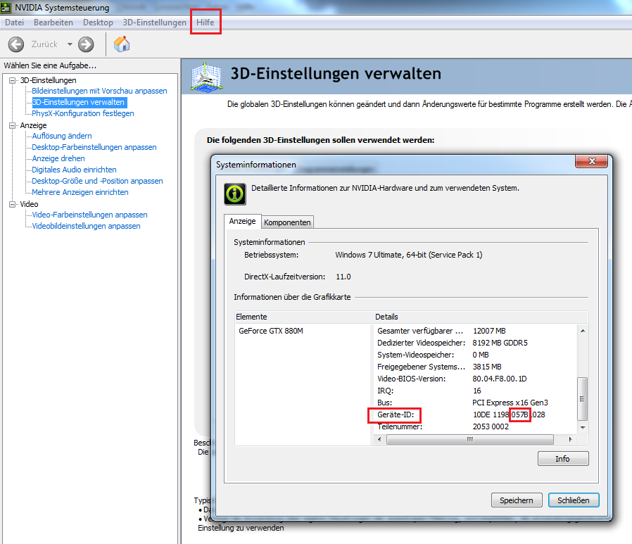The height and width of the screenshot is (544, 632).
Task: Open the 3D-Einstellungen menu
Action: tap(154, 23)
